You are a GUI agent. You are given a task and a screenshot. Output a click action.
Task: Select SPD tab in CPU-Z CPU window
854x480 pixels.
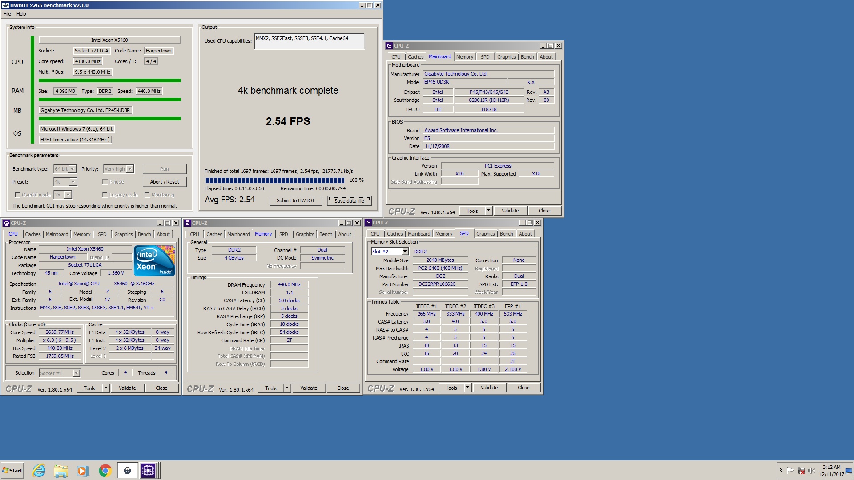click(x=102, y=234)
